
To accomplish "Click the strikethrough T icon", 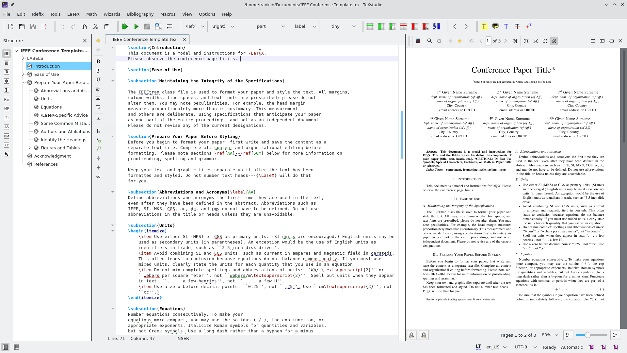I will pyautogui.click(x=517, y=26).
